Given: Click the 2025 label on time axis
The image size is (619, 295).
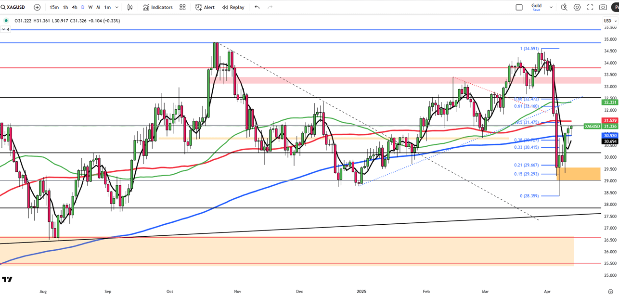Looking at the screenshot, I should 362,291.
